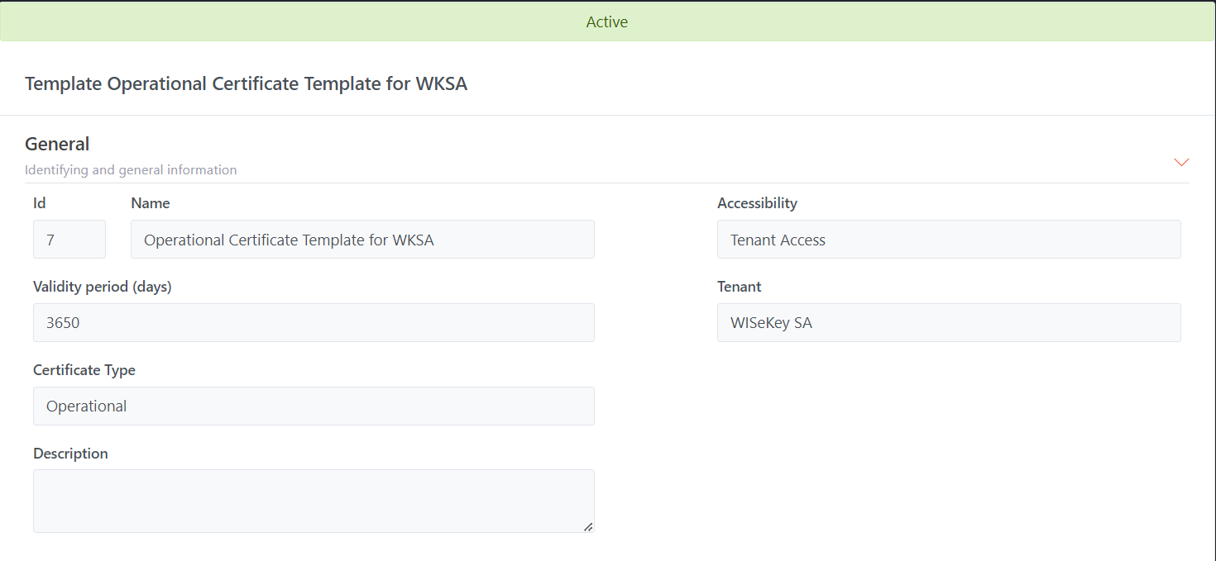The image size is (1216, 561).
Task: Click the 'Identifying and general information' subtitle
Action: tap(131, 170)
